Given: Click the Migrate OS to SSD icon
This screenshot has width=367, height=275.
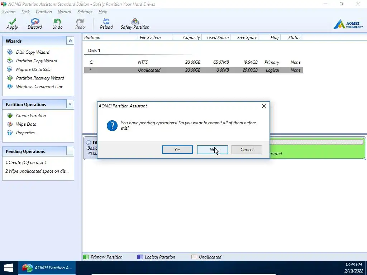Looking at the screenshot, I should [10, 69].
